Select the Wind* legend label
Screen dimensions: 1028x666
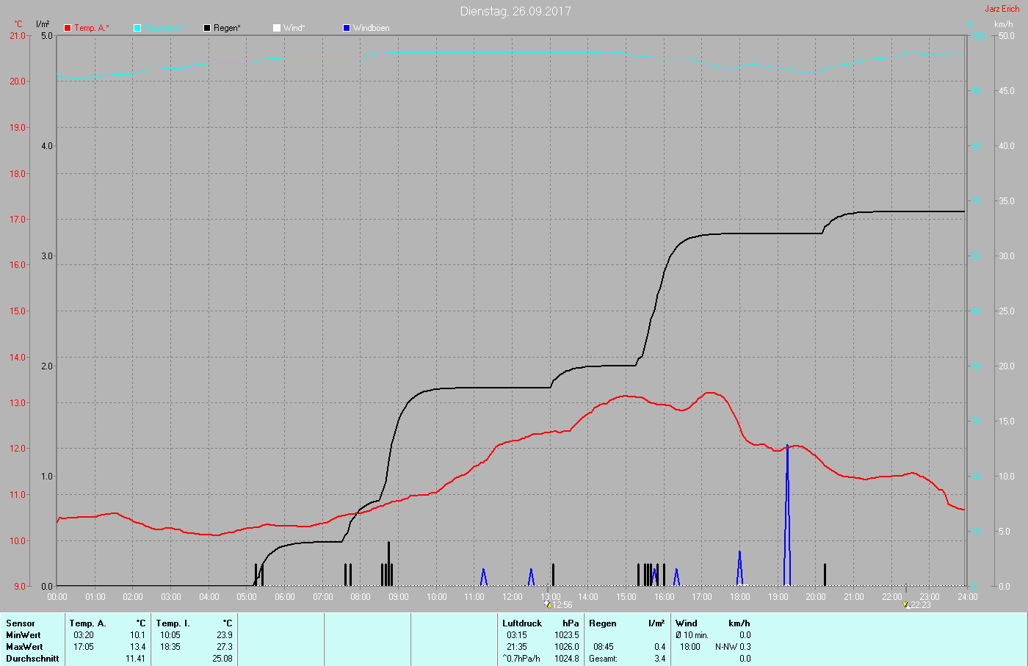294,28
